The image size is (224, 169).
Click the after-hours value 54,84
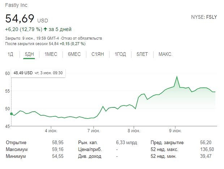click(54, 44)
